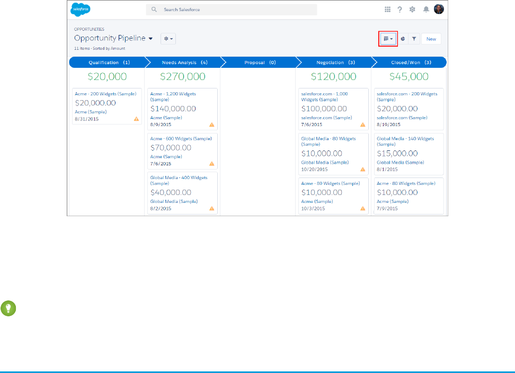Click the $45,000 Closed/Won total

409,76
